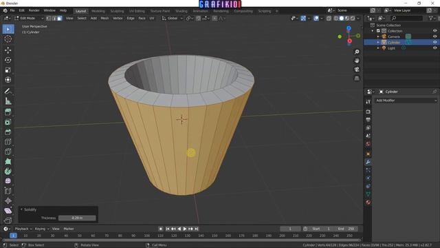Click the viewport zoom magnifier icon

pos(357,52)
